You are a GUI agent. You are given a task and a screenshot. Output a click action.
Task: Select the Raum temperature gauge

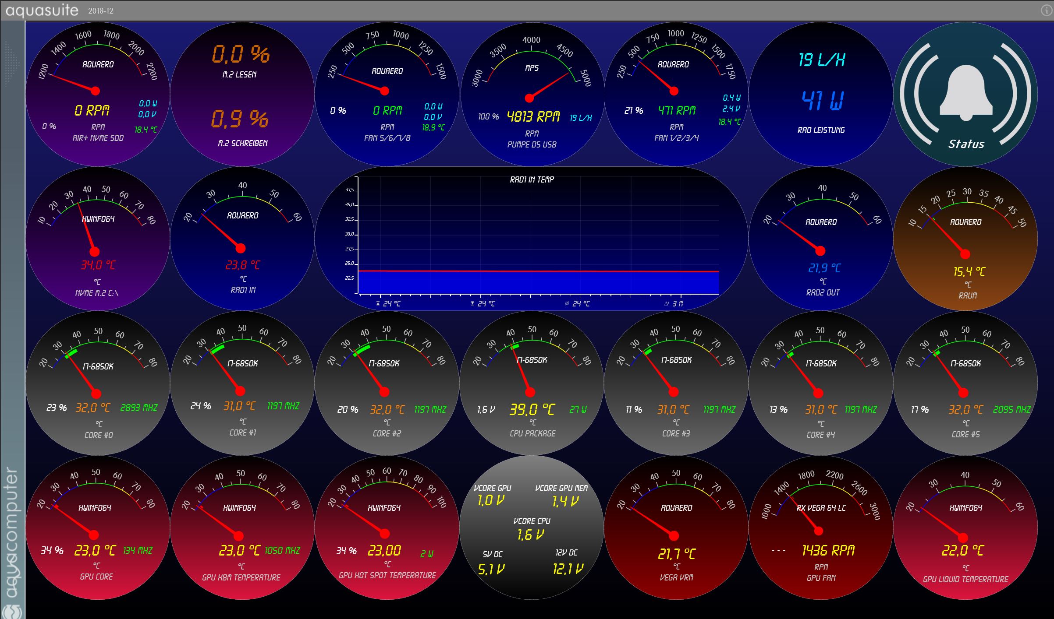[x=965, y=239]
